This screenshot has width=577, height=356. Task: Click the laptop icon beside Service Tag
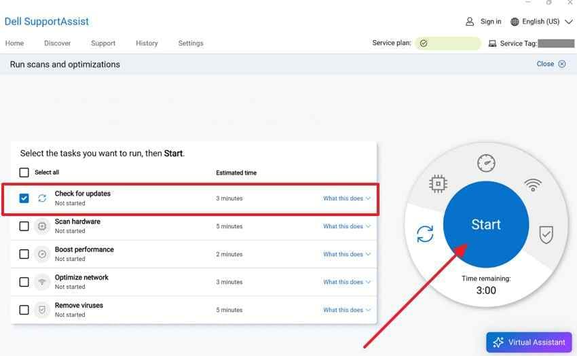(492, 43)
